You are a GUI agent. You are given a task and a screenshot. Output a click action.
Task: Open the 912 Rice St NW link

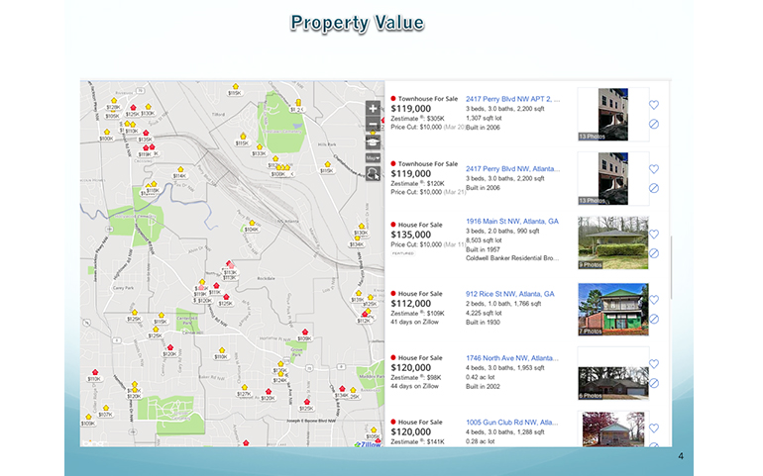(x=509, y=294)
